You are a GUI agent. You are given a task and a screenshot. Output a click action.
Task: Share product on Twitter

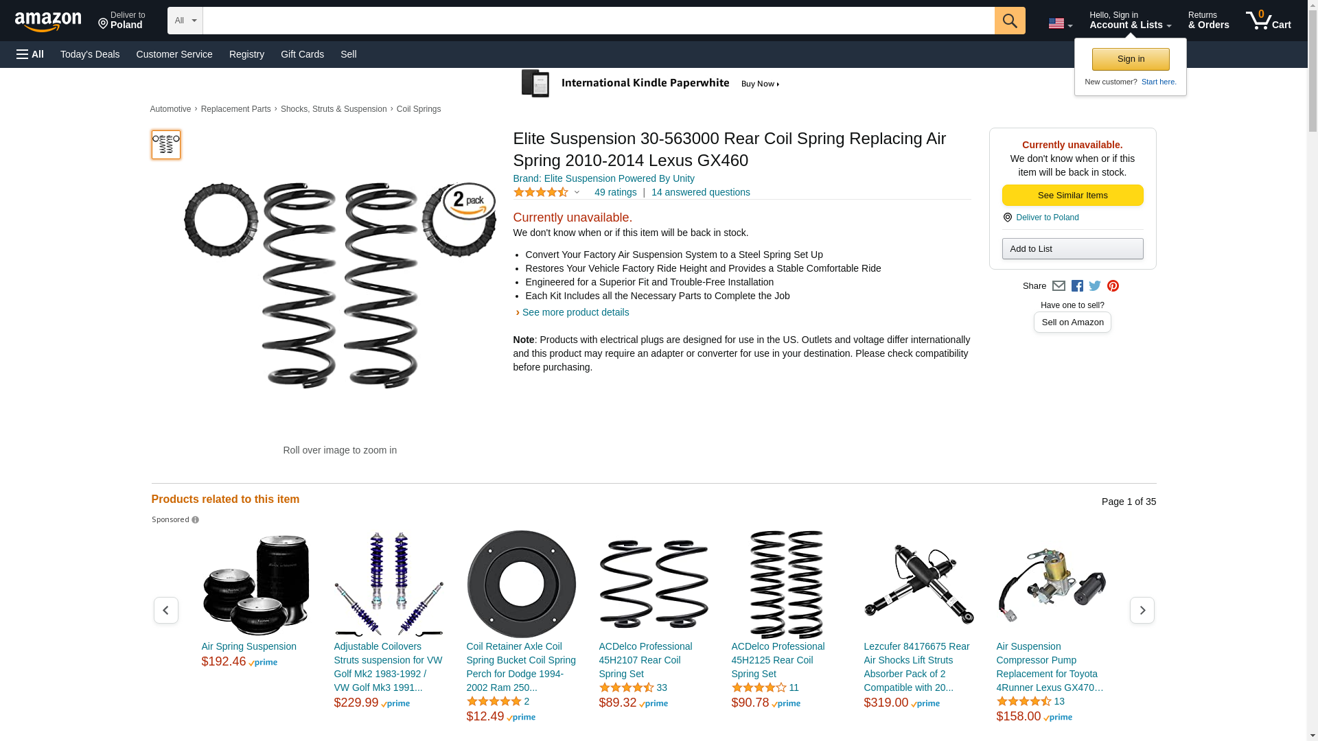pos(1095,286)
